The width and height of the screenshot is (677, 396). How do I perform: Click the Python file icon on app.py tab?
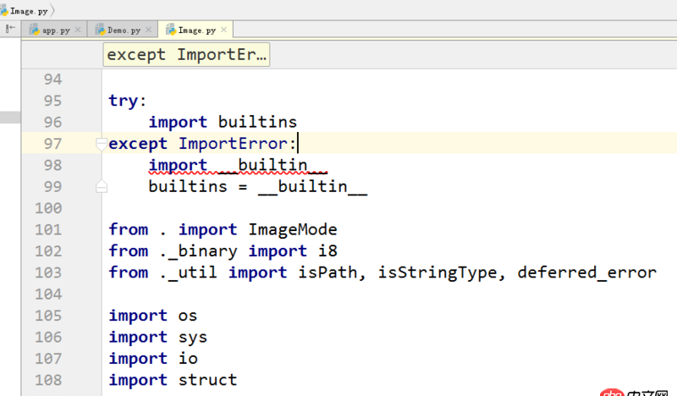35,30
